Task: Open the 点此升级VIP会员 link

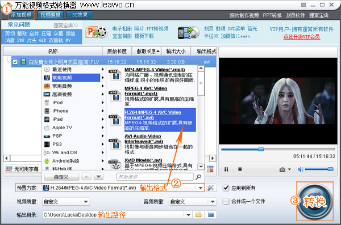Action: [x=302, y=37]
